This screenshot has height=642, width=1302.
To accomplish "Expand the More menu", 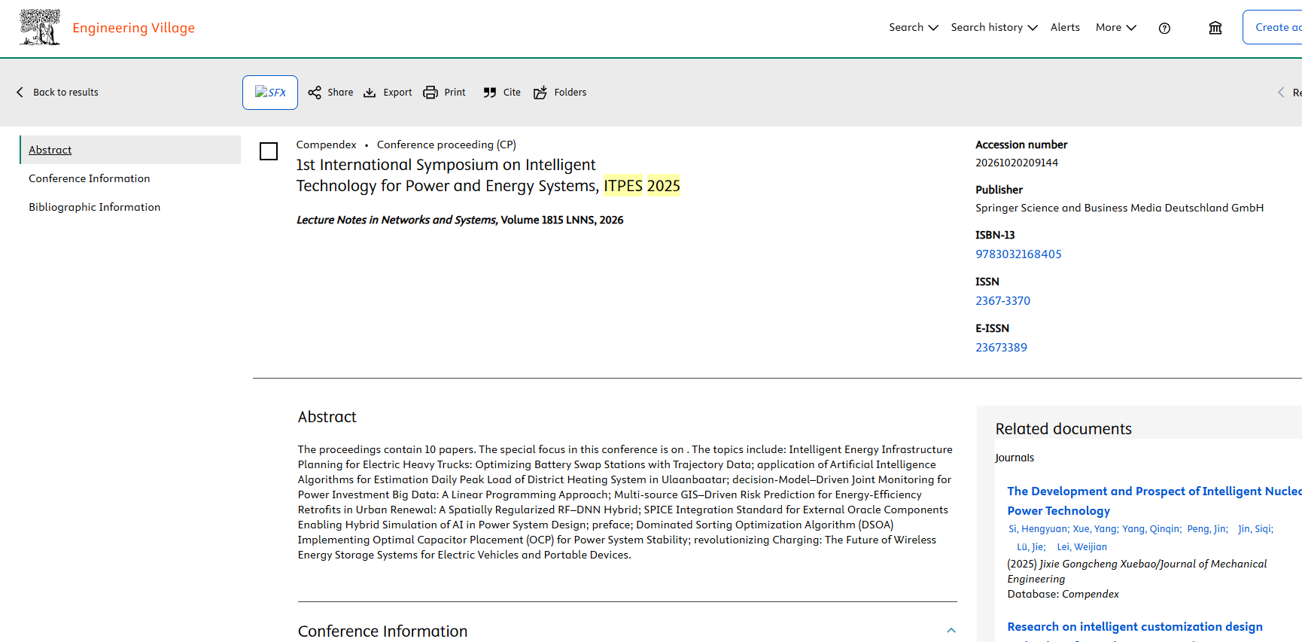I will click(x=1115, y=27).
